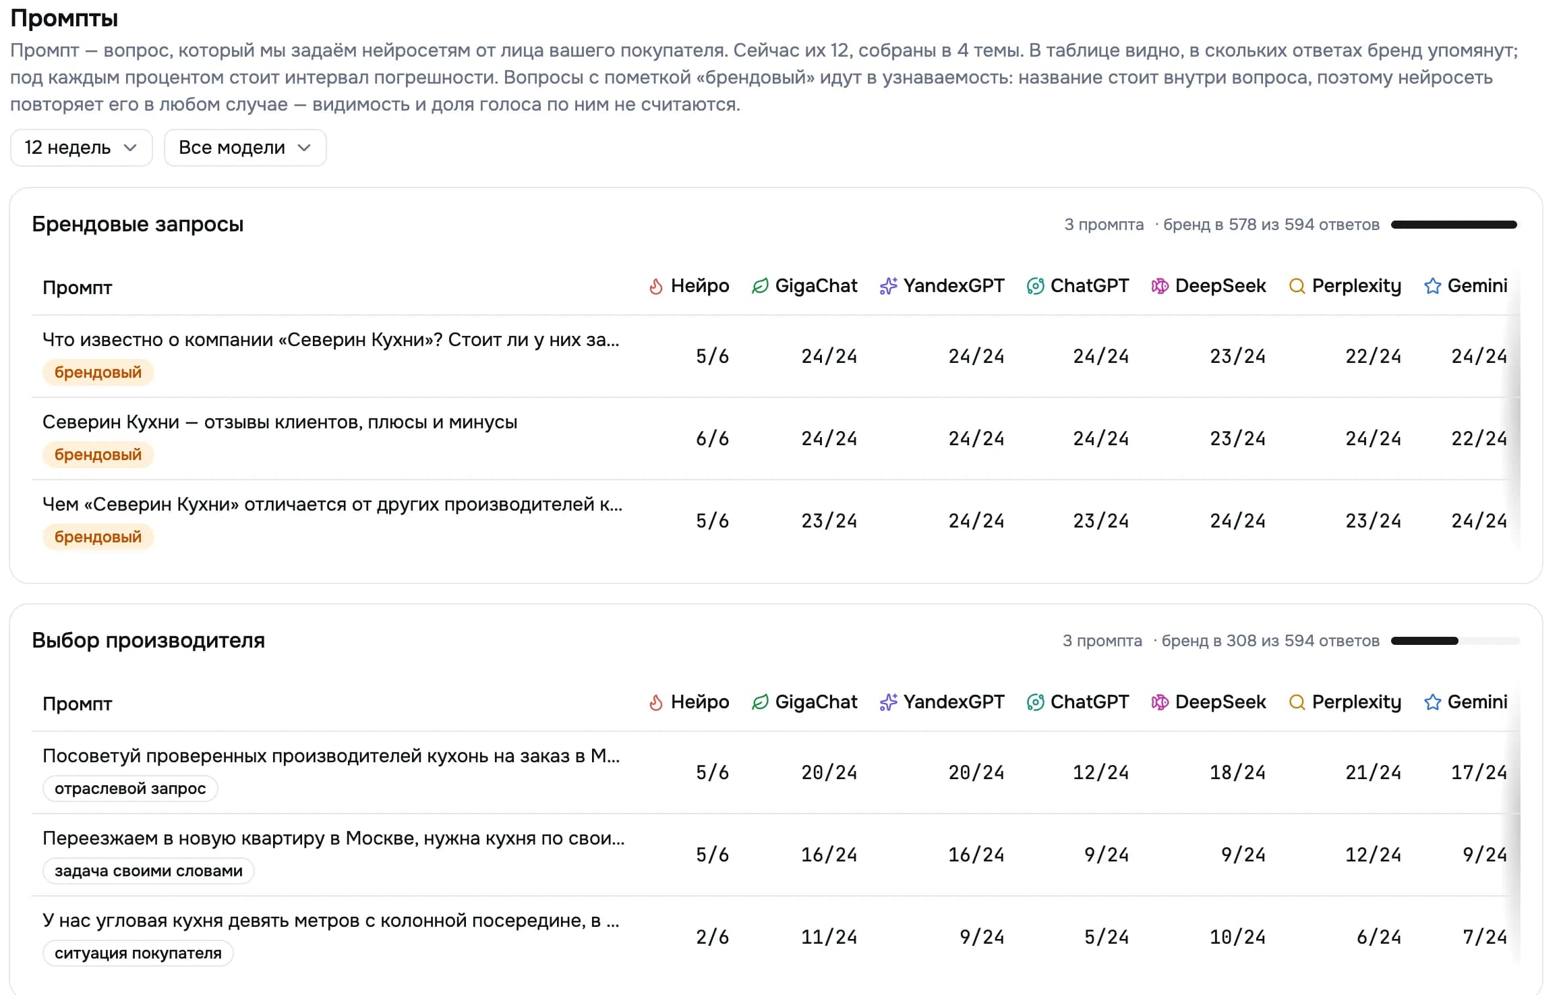The width and height of the screenshot is (1561, 995).
Task: Click Нейро cell 6/6 in "Северин Кухни — отзывы" row
Action: [x=712, y=438]
